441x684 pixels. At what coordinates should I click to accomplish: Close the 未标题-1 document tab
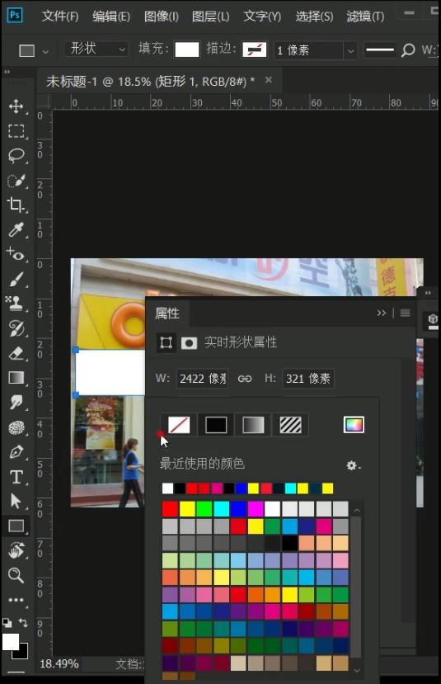click(x=269, y=80)
